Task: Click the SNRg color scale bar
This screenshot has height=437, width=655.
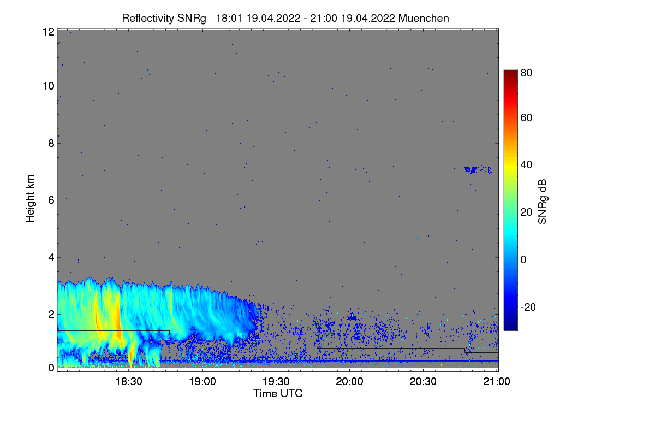Action: (x=510, y=200)
